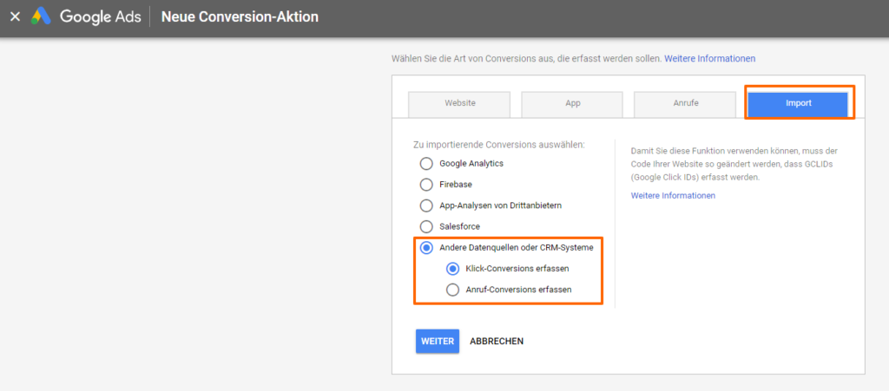Click the Google Ads wordmark text

click(x=101, y=17)
